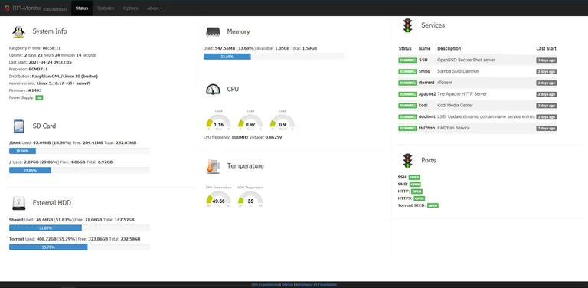Click the 'Kodi Media Center' description
Viewport: 588px width, 288px height.
click(x=455, y=106)
